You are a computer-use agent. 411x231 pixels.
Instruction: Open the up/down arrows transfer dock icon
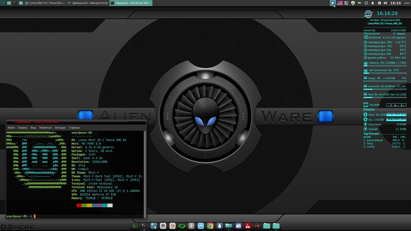pyautogui.click(x=153, y=226)
